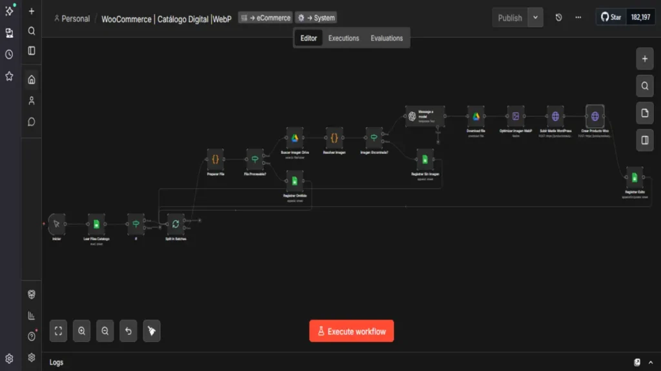661x371 pixels.
Task: Undo the last canvas change
Action: [x=128, y=330]
